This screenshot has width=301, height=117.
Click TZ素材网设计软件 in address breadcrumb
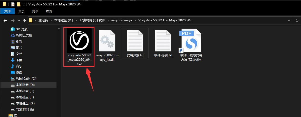click(92, 20)
